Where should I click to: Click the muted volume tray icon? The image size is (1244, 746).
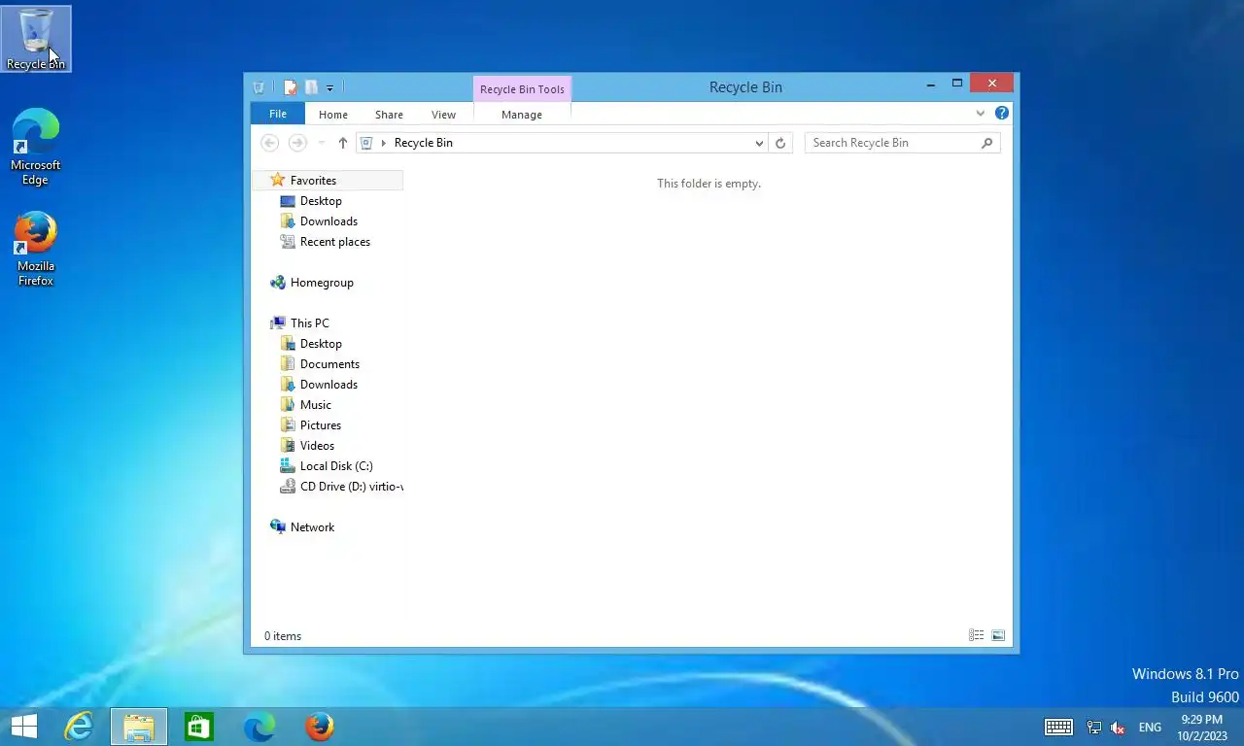pos(1118,727)
